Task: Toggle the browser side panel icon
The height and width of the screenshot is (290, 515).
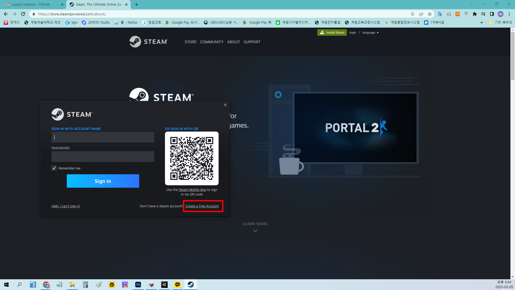Action: (x=492, y=14)
